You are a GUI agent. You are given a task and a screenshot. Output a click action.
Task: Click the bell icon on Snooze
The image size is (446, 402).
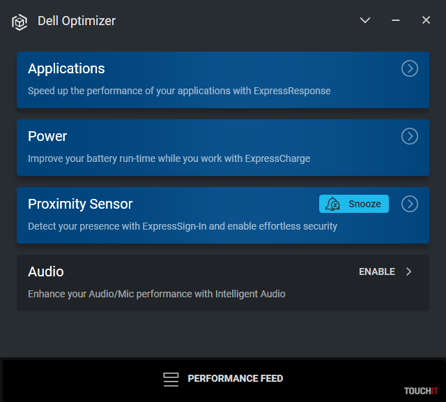click(334, 204)
